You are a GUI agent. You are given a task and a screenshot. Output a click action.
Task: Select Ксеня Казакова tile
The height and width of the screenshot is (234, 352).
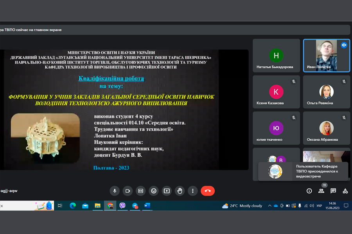[277, 92]
